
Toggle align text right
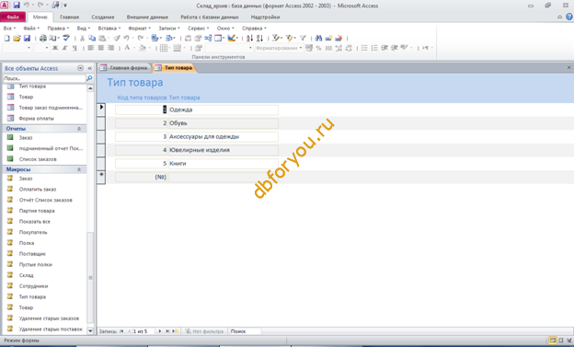point(110,48)
